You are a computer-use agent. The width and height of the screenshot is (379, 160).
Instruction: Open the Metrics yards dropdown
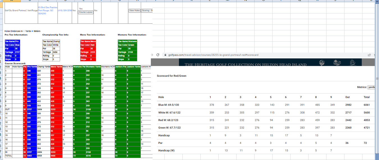click(371, 87)
